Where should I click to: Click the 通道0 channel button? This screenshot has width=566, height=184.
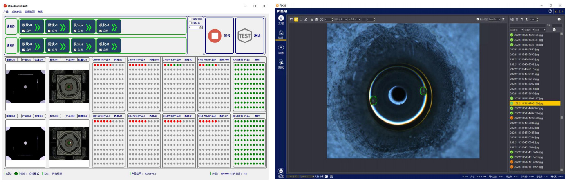11,26
